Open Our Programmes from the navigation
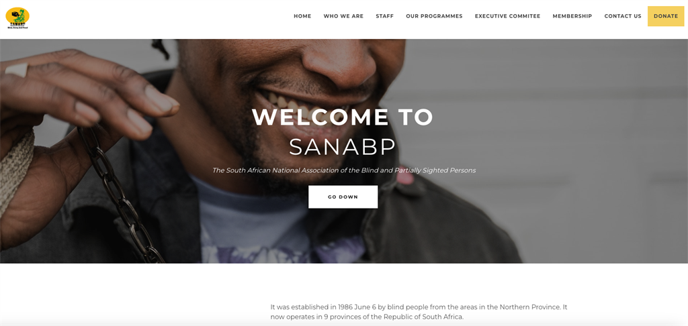The width and height of the screenshot is (688, 326). [x=435, y=16]
